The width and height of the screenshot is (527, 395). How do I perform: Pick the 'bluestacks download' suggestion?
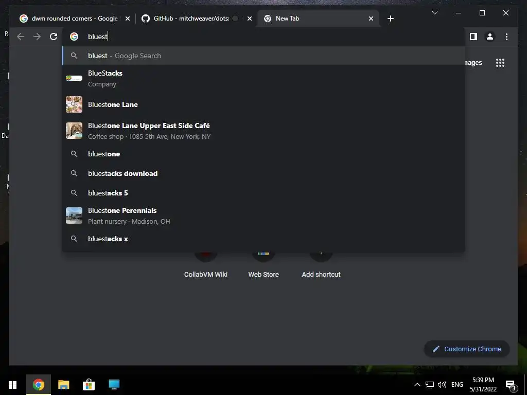point(264,173)
